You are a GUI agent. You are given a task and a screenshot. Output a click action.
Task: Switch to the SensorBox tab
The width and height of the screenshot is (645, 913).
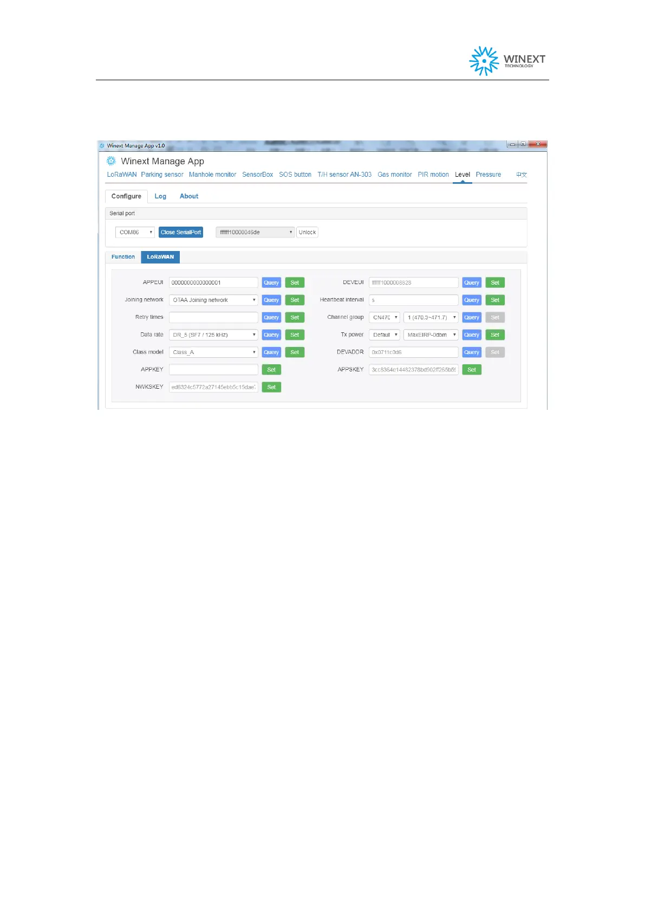click(257, 175)
